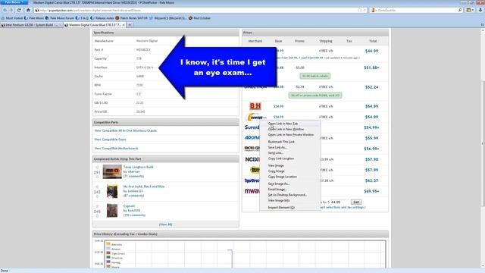This screenshot has width=485, height=273.
Task: Open My first build, Black and Blue
Action: pyautogui.click(x=144, y=187)
